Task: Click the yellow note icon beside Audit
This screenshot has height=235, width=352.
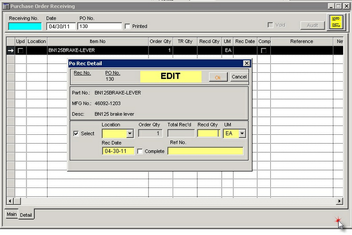Action: (x=336, y=23)
